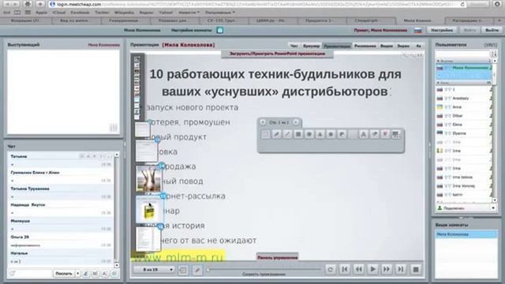
Task: Click the next page arrow in drawing palette
Action: click(296, 122)
